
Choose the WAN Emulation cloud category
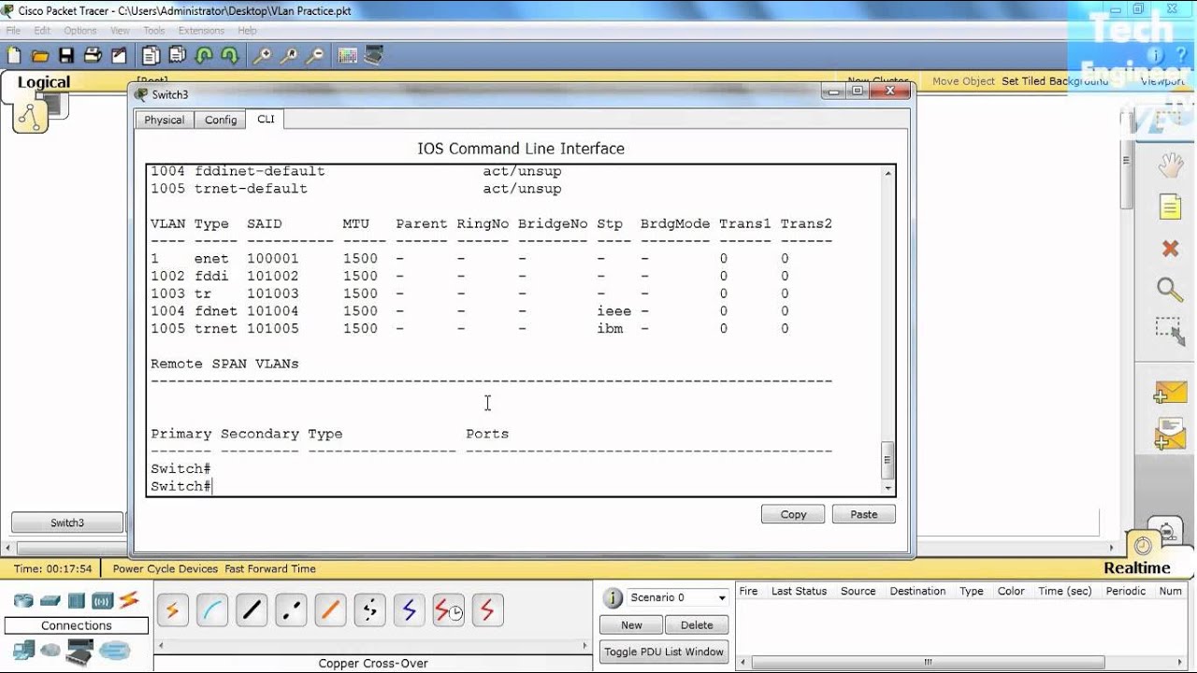(50, 650)
